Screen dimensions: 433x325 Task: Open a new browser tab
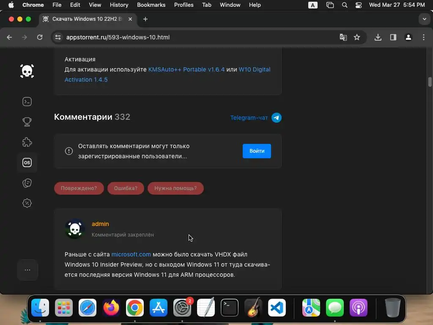tap(145, 19)
